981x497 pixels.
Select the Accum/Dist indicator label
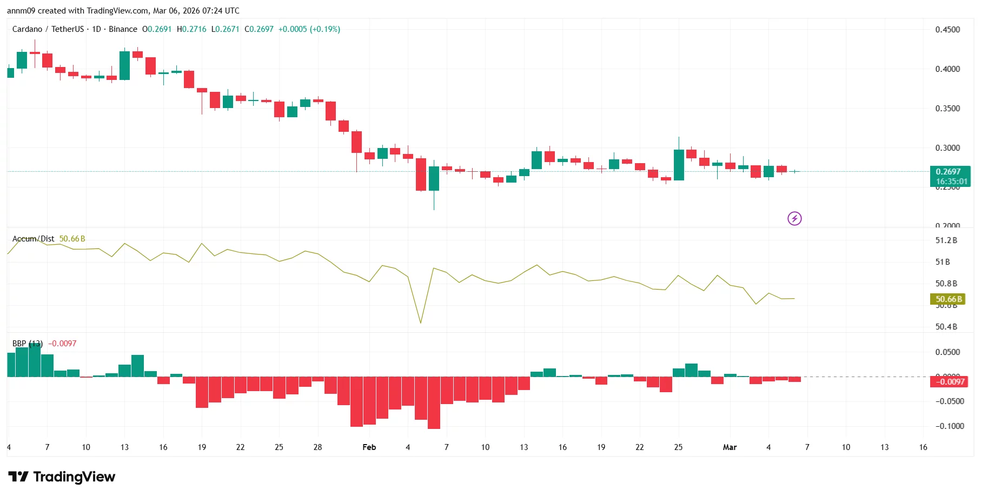pos(32,238)
